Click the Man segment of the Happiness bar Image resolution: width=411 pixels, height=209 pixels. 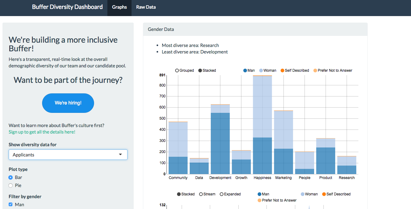pos(262,156)
